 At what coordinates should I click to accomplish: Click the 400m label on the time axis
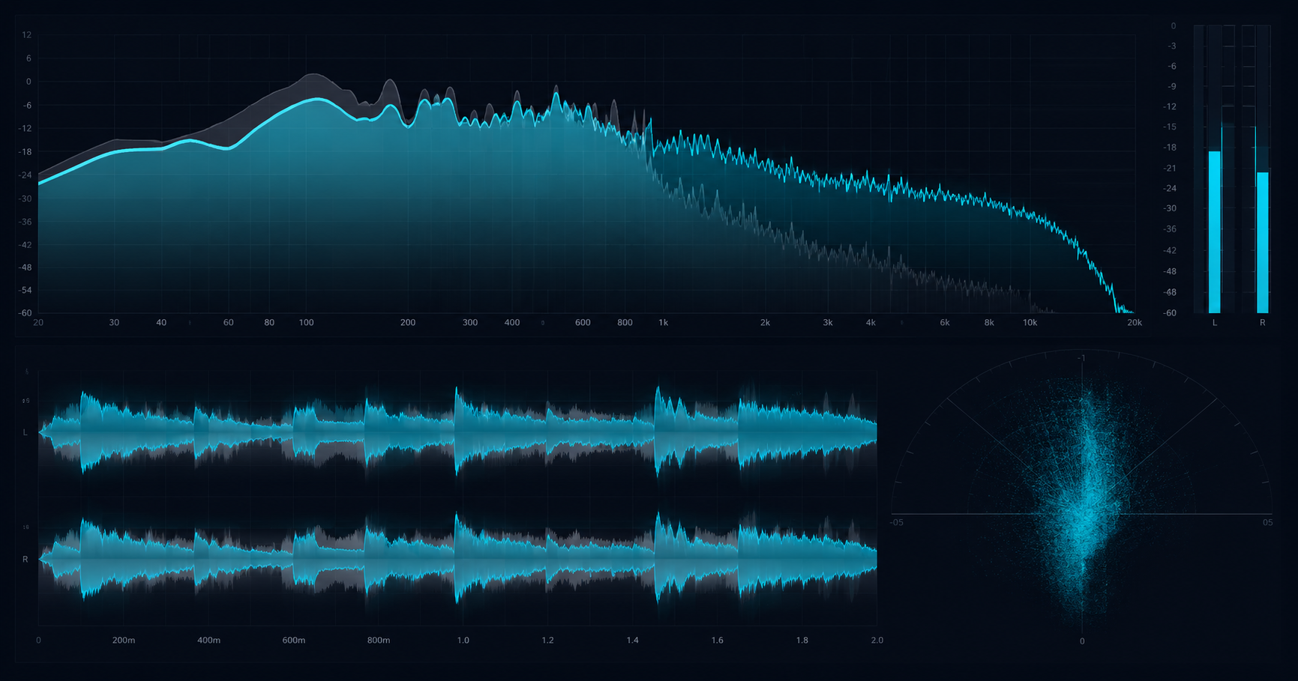pyautogui.click(x=208, y=641)
